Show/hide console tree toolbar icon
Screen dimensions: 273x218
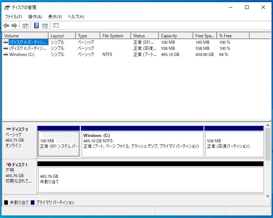point(26,26)
